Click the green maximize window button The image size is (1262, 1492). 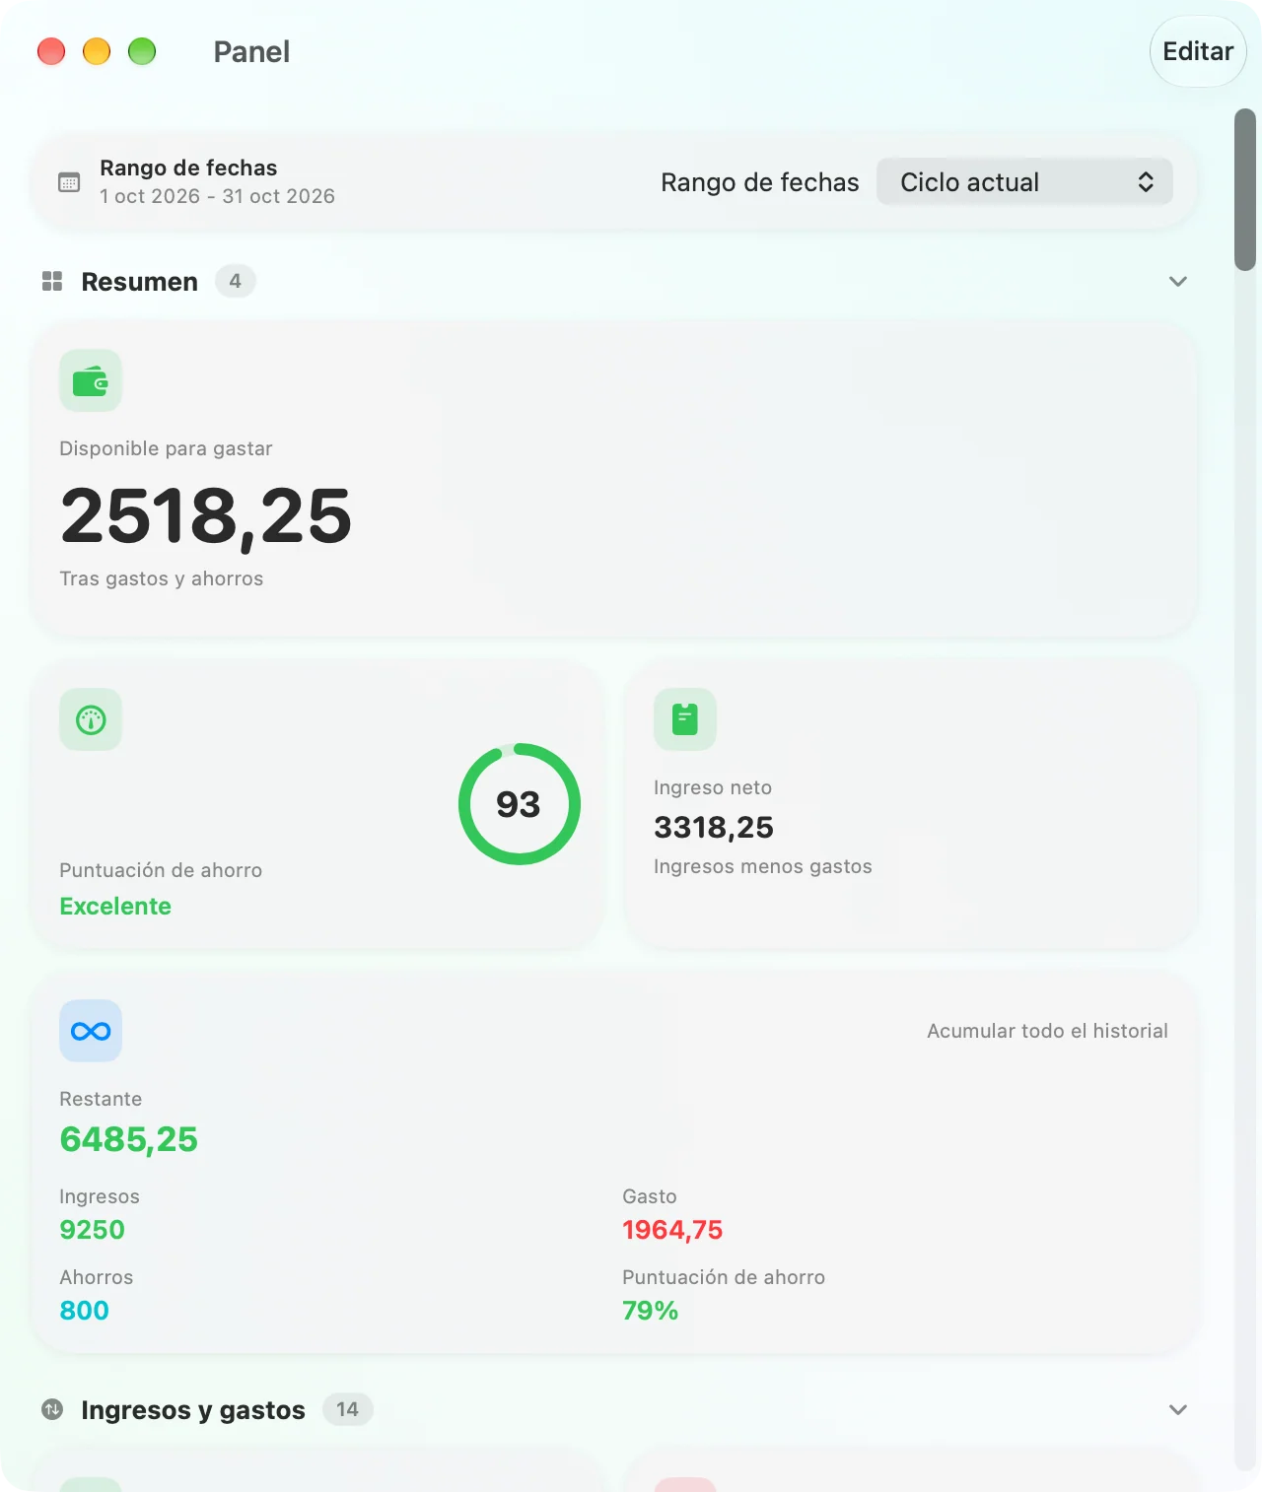click(x=142, y=51)
